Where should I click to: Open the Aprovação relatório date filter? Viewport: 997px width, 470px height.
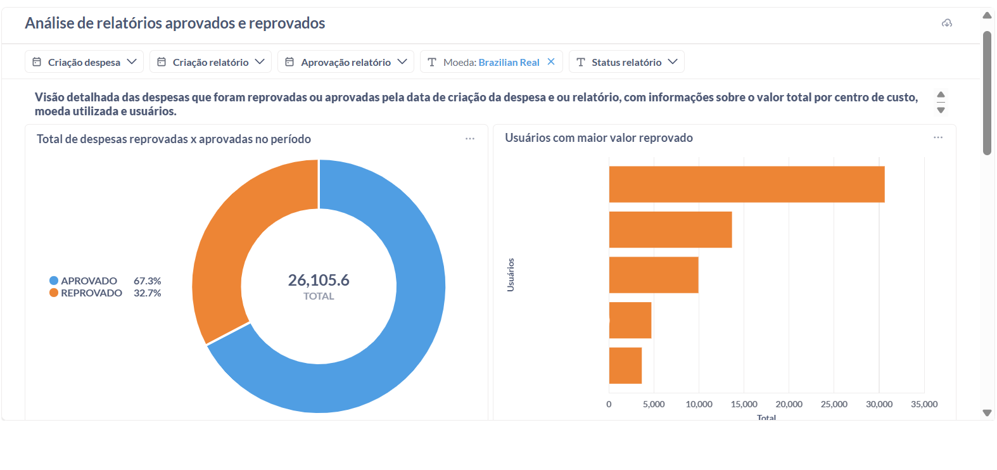pyautogui.click(x=345, y=62)
